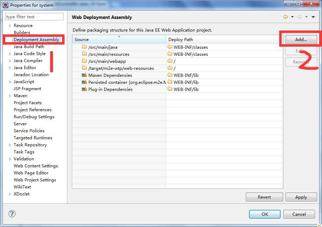Screen dimensions: 322x227
Task: Open the Project Facets page
Action: pos(28,103)
